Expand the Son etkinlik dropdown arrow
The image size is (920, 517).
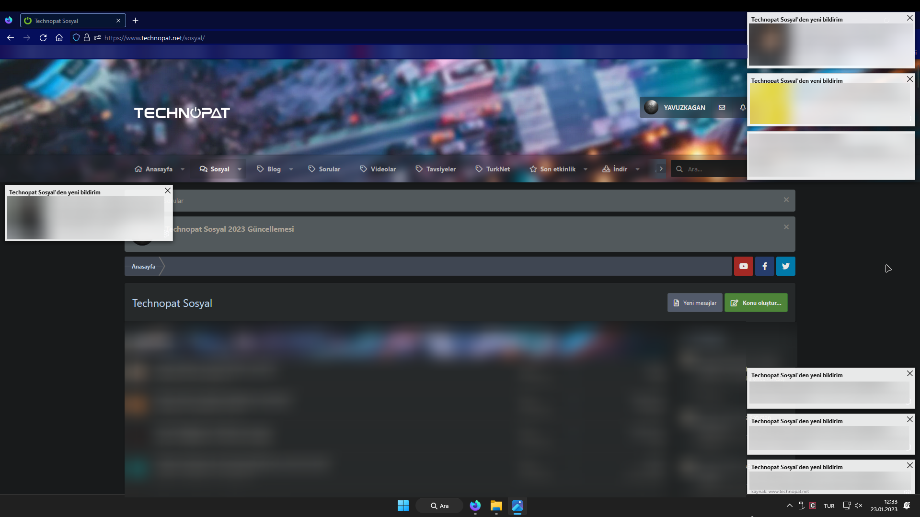tap(586, 169)
